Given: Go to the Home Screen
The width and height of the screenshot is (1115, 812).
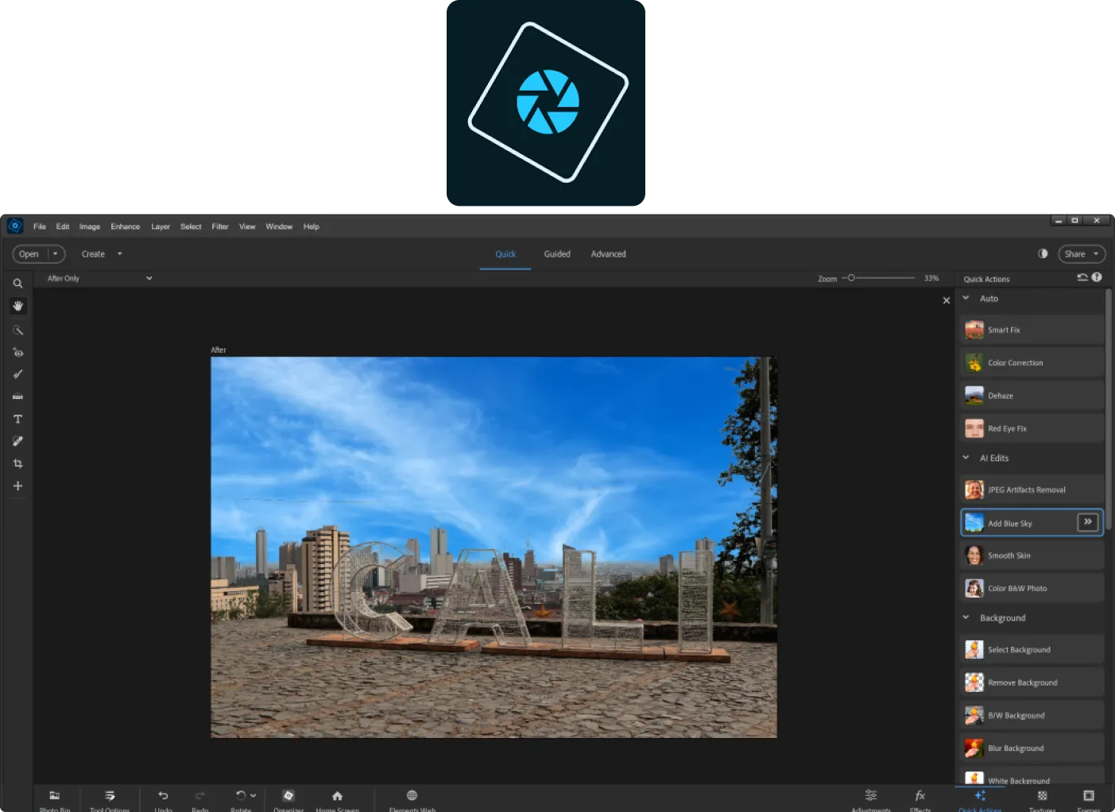Looking at the screenshot, I should tap(337, 799).
